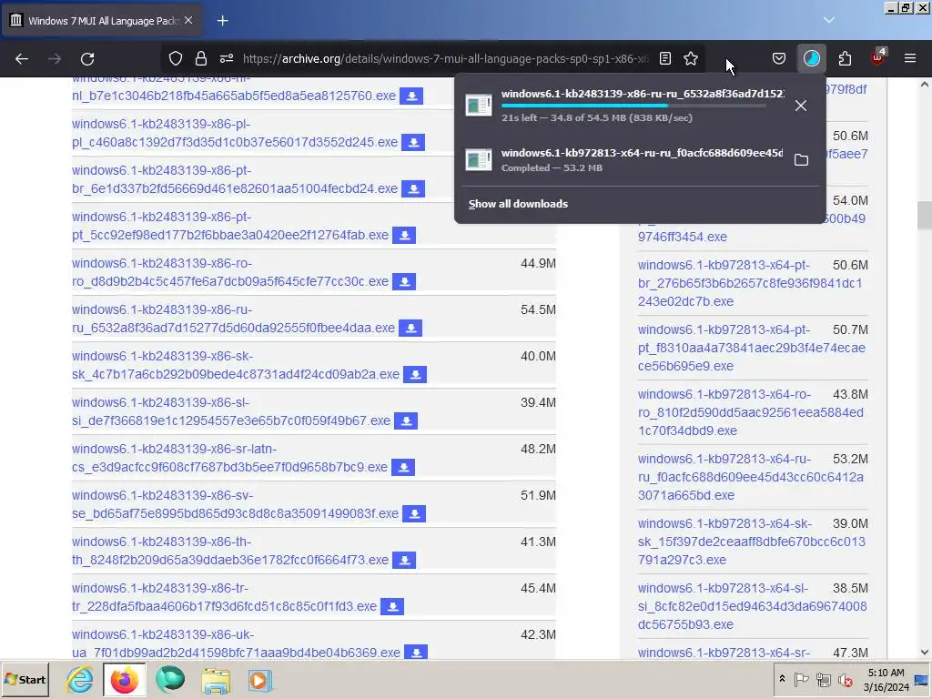Open completed kb972813-x64-ru-ru download entry
The height and width of the screenshot is (699, 932).
click(623, 159)
